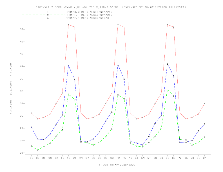Click x-axis forecast hour label 45

pyautogui.click(x=124, y=158)
